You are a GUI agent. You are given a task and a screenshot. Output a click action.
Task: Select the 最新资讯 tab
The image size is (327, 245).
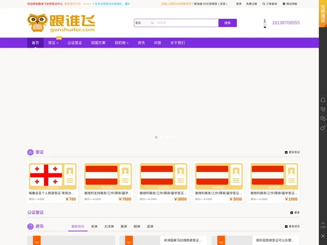(x=78, y=226)
